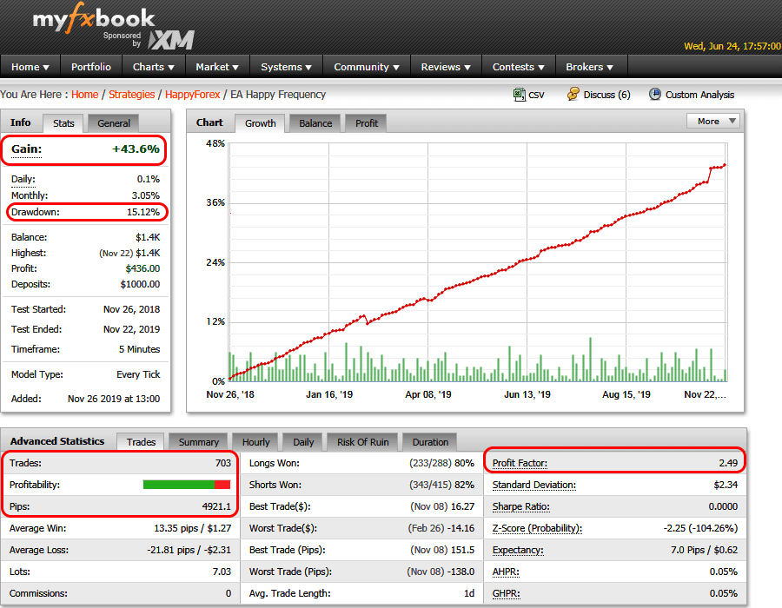Switch to the General info tab
Image resolution: width=782 pixels, height=608 pixels.
click(x=114, y=123)
